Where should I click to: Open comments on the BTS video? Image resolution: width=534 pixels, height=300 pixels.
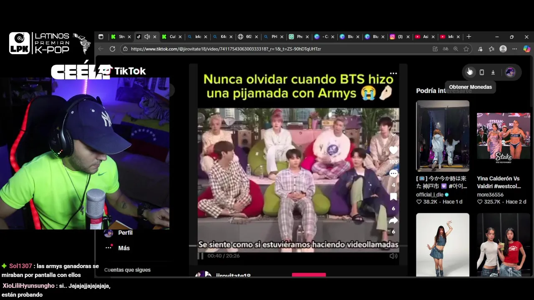[x=393, y=173]
